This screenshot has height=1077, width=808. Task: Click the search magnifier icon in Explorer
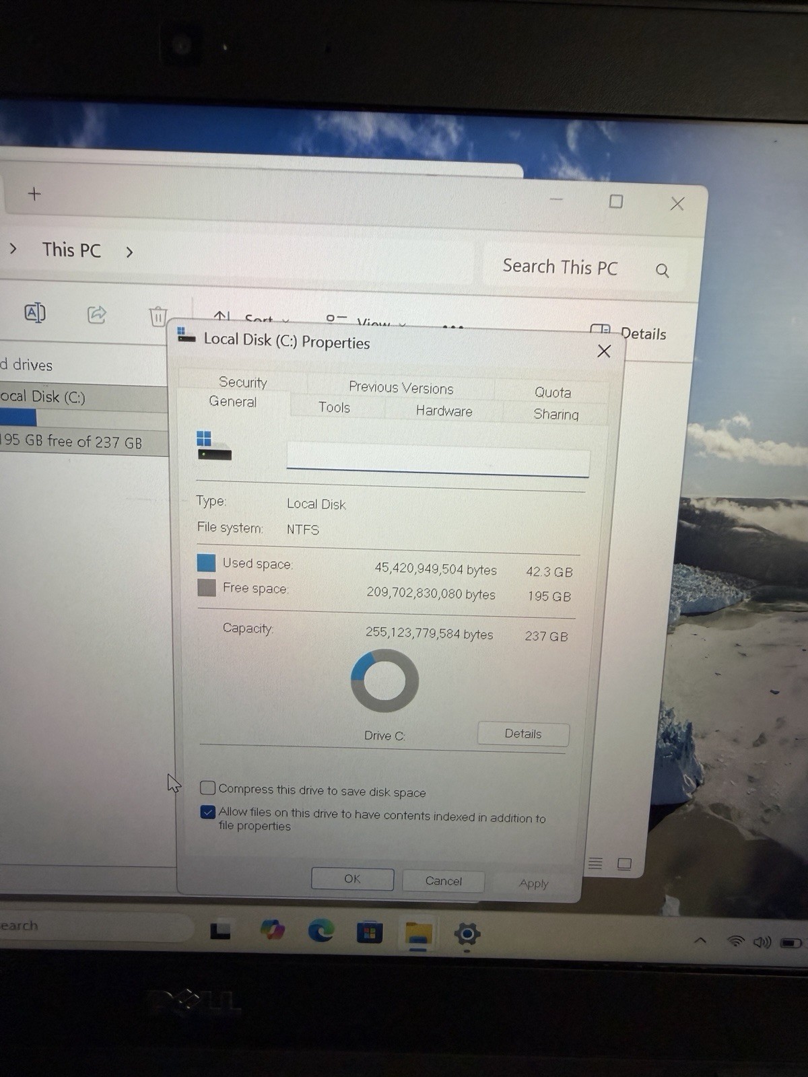point(663,271)
